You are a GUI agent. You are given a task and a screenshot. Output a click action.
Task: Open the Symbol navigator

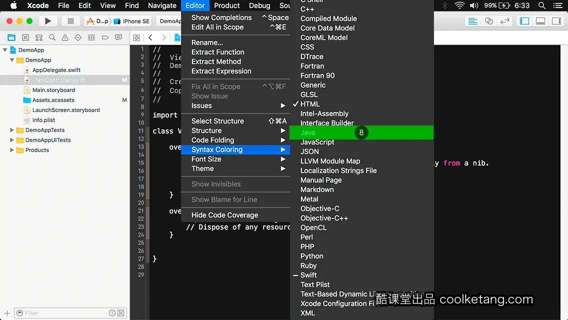pyautogui.click(x=39, y=37)
